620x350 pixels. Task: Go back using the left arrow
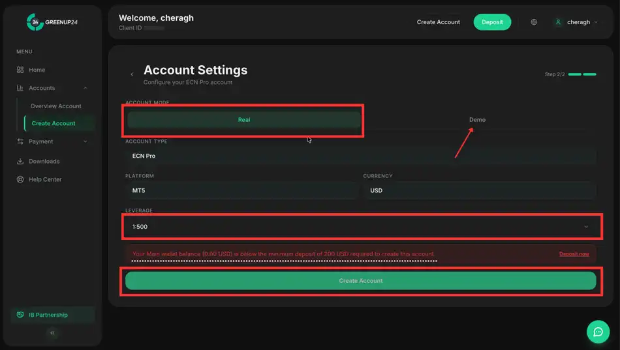coord(132,74)
